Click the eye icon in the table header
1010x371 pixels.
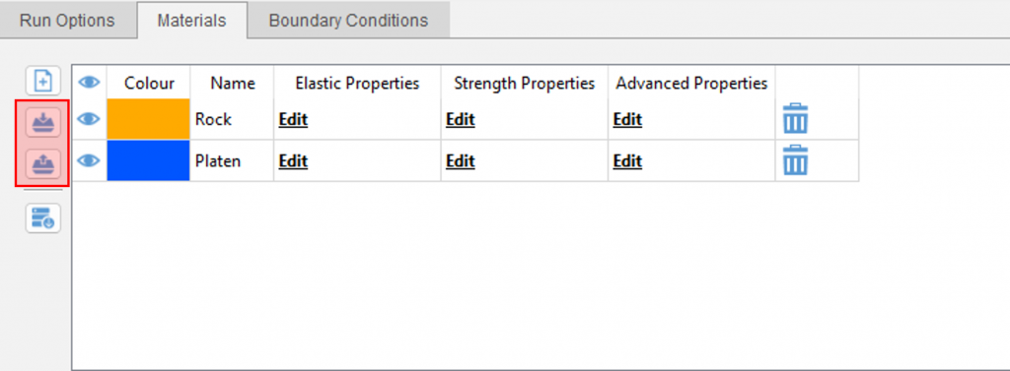coord(89,83)
